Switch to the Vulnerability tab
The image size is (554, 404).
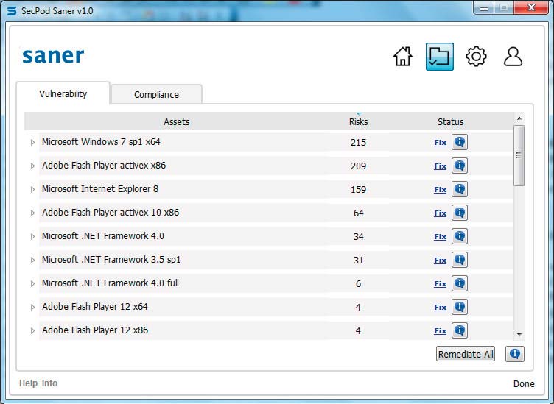pyautogui.click(x=63, y=93)
